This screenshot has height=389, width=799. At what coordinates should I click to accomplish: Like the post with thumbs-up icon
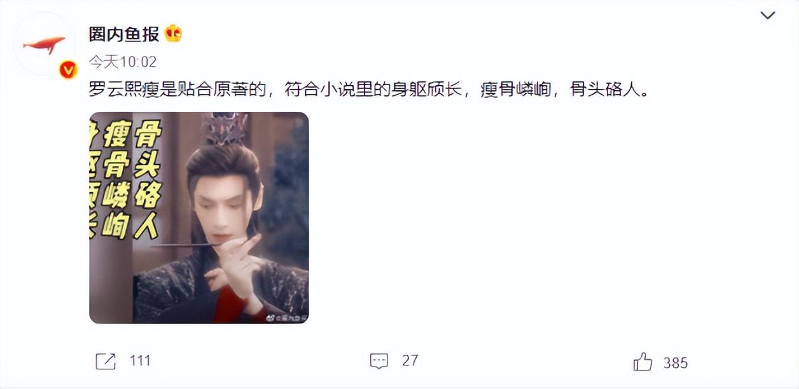(x=643, y=362)
